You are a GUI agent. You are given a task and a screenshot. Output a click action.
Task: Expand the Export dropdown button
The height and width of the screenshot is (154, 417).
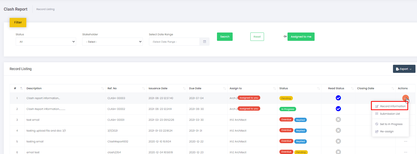click(x=404, y=69)
